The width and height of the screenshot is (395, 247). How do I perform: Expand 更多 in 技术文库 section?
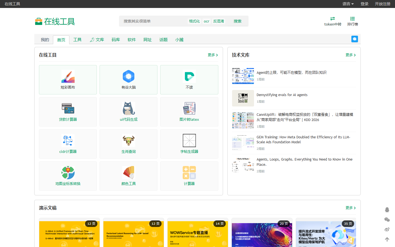[351, 55]
